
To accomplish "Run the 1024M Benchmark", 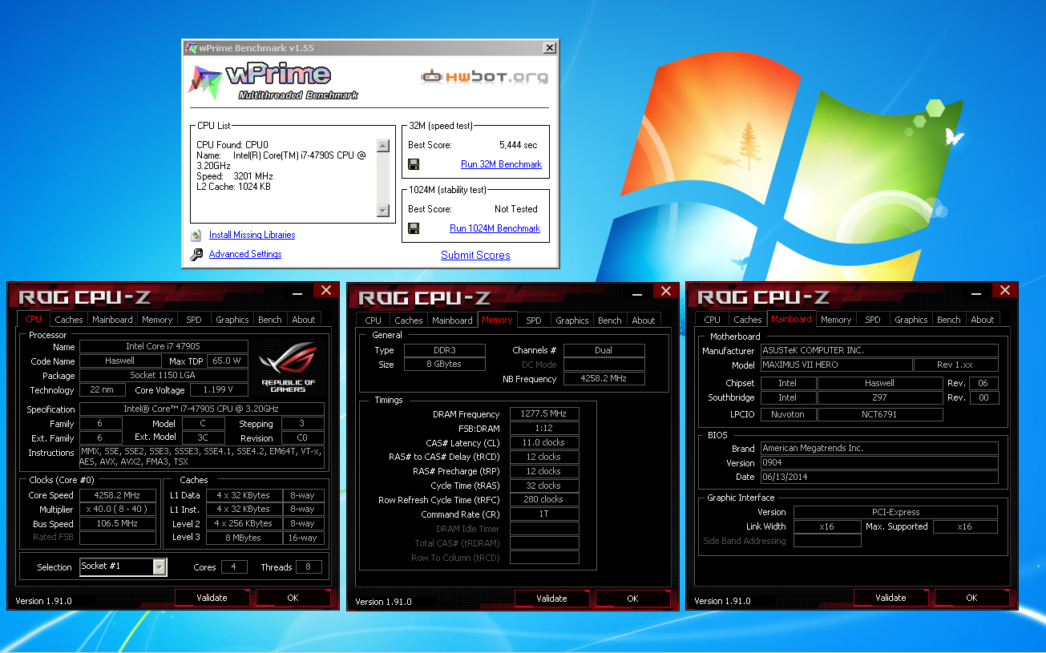I will coord(495,228).
